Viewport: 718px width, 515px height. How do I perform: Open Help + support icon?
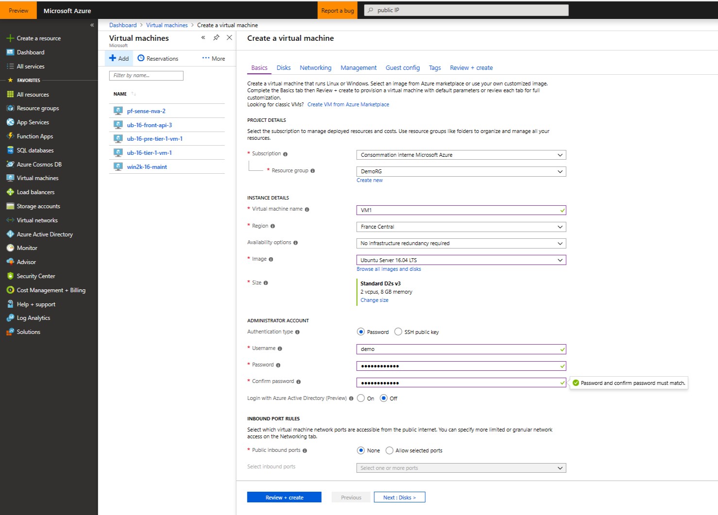pyautogui.click(x=10, y=304)
